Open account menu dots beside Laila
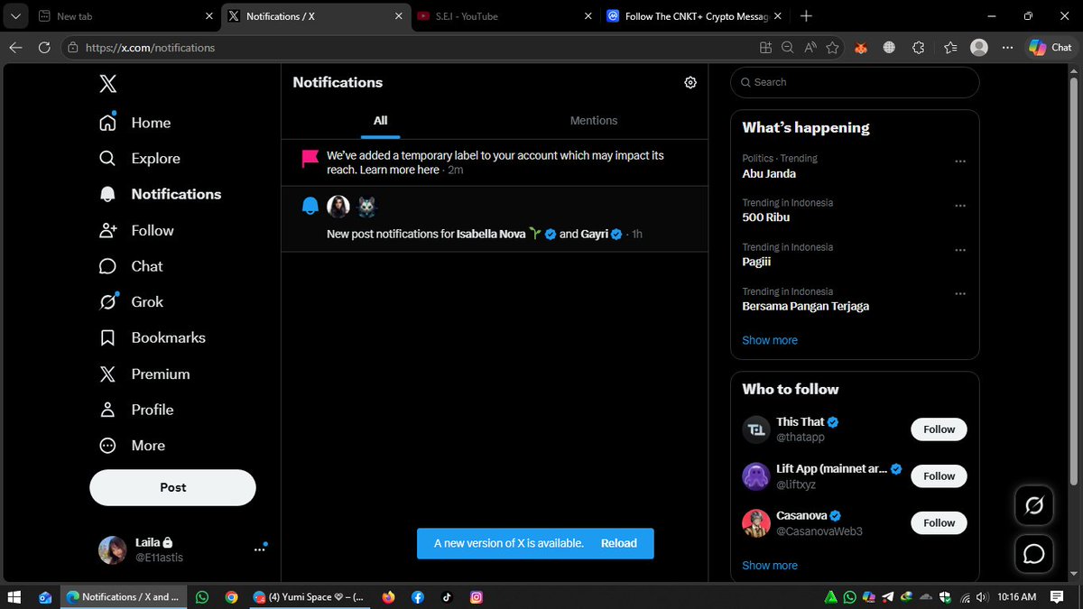The width and height of the screenshot is (1083, 609). pos(260,549)
